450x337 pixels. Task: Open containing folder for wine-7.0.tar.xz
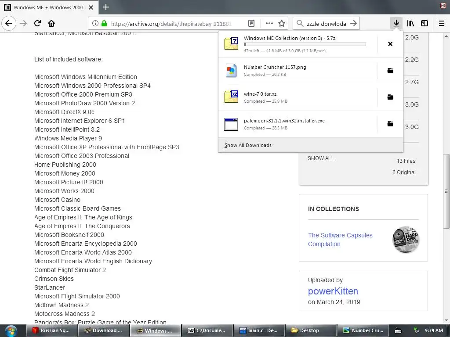pyautogui.click(x=390, y=97)
